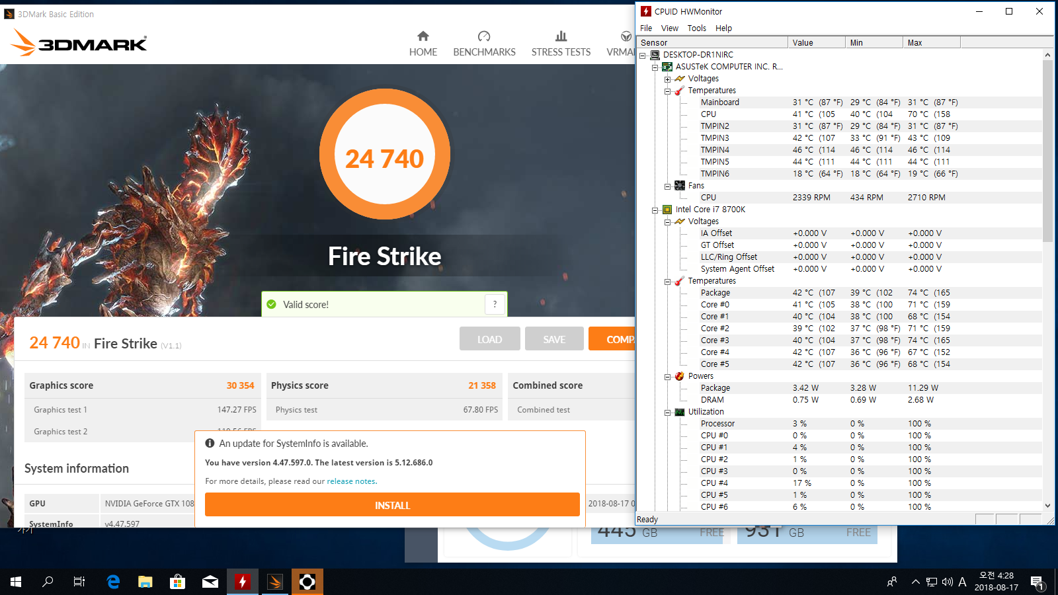Open taskbar search magnifier

48,582
